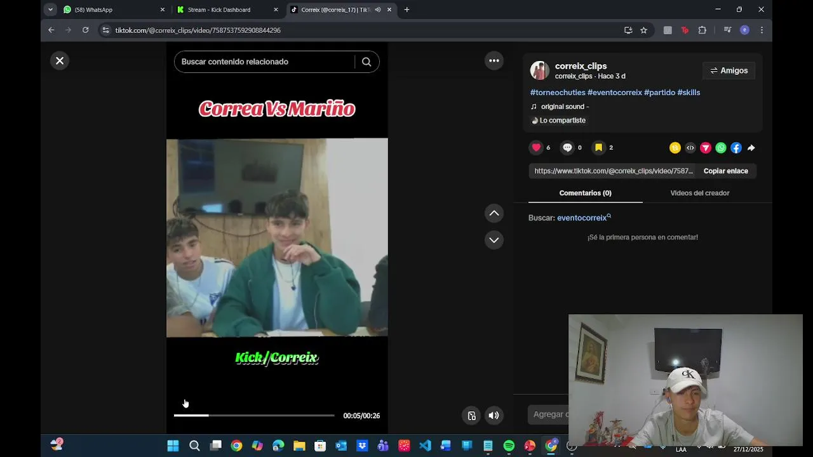Click Copiar enlace button
Viewport: 813px width, 457px height.
(725, 171)
